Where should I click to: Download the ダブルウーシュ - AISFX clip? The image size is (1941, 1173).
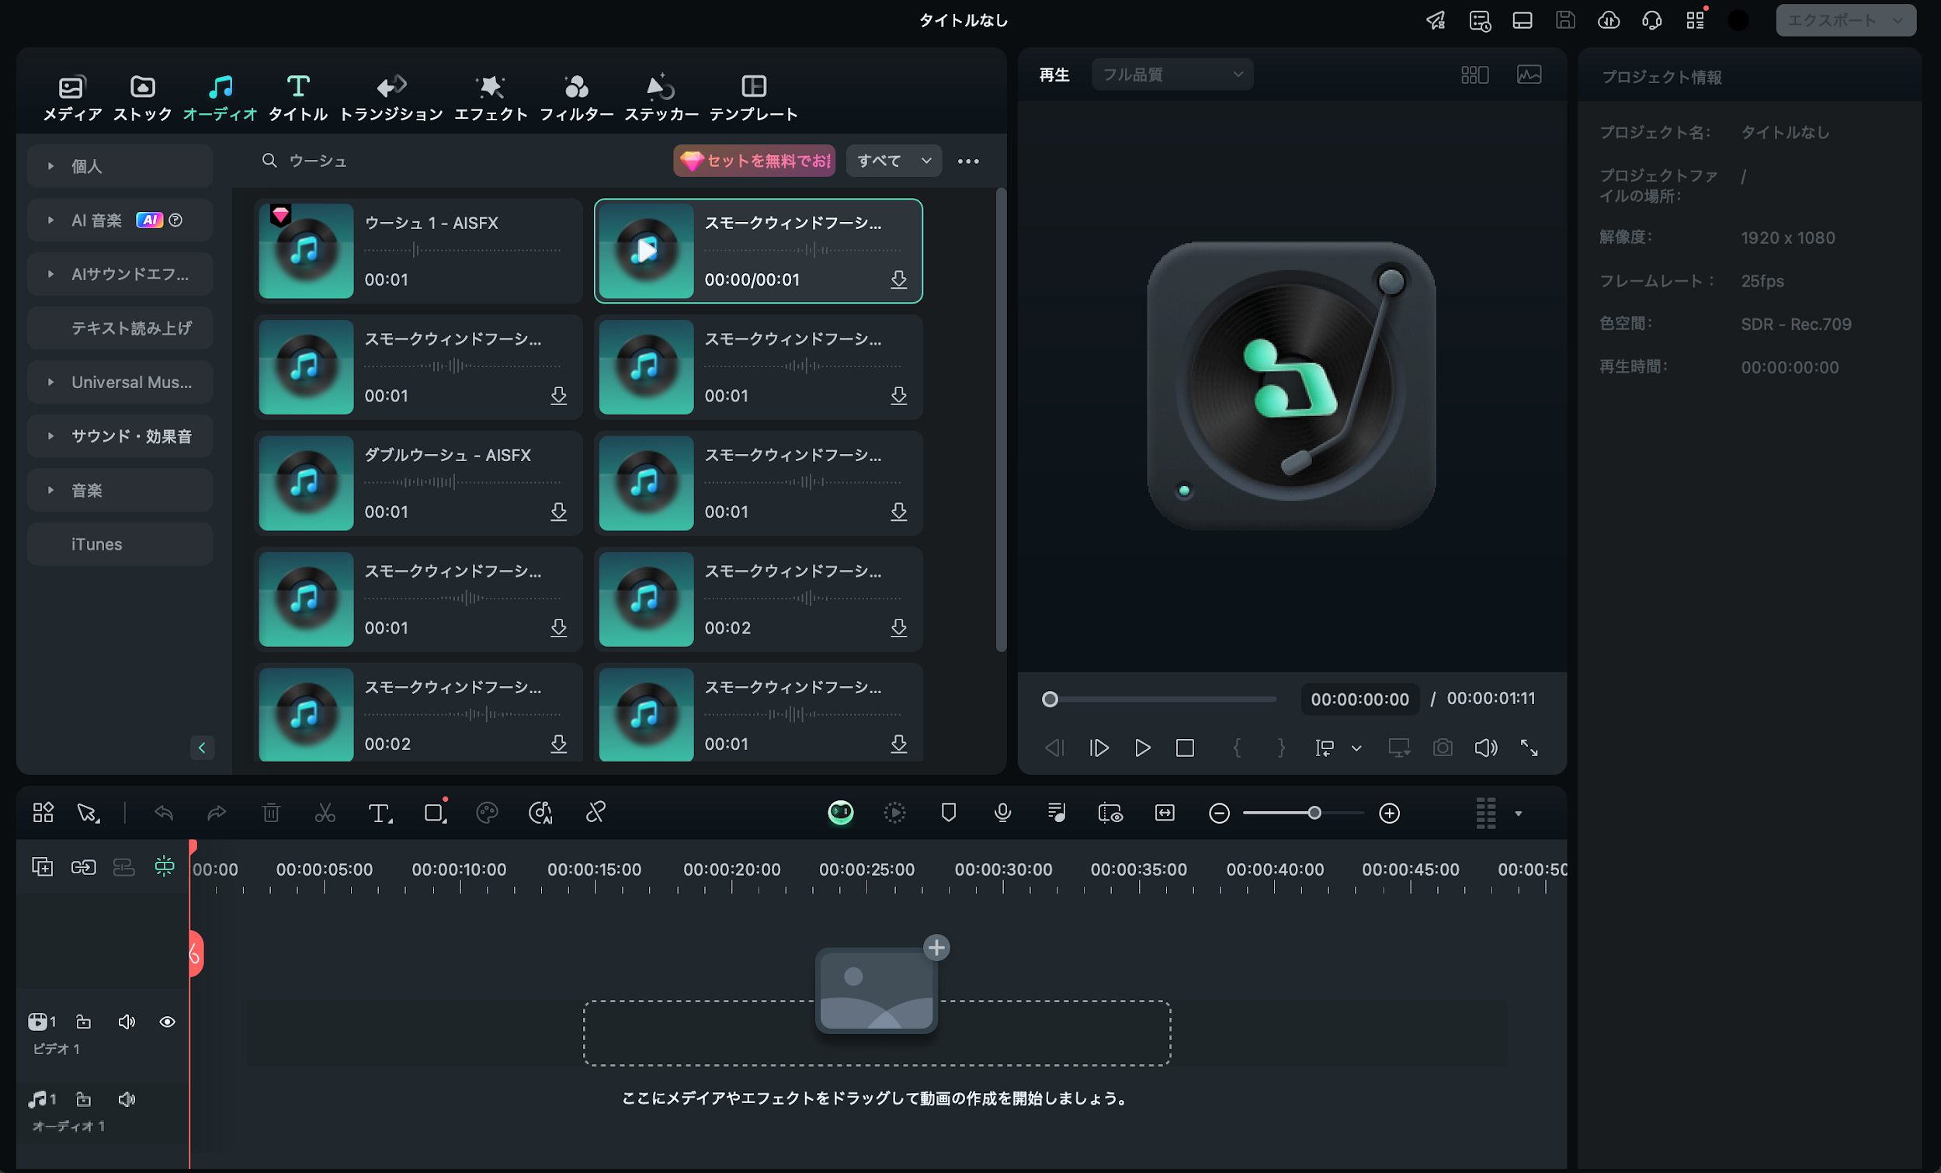(558, 512)
